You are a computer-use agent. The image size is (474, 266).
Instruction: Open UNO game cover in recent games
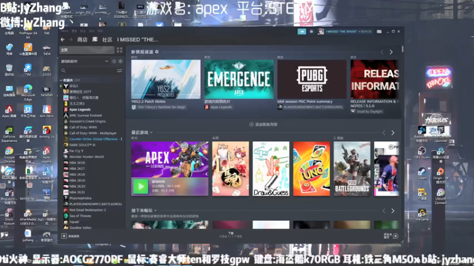pos(312,168)
